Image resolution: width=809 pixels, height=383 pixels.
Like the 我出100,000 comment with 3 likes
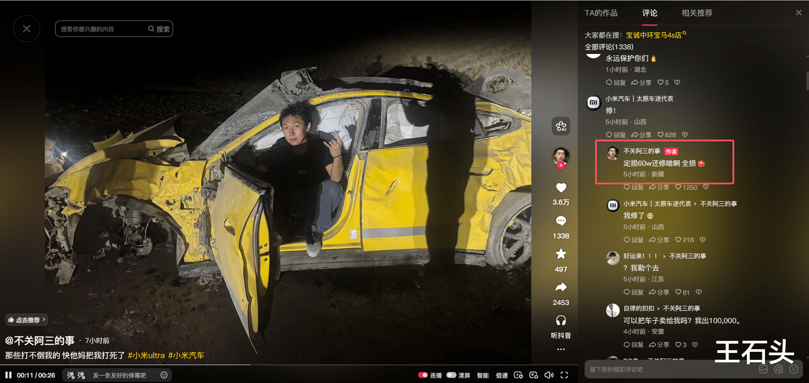(x=681, y=345)
